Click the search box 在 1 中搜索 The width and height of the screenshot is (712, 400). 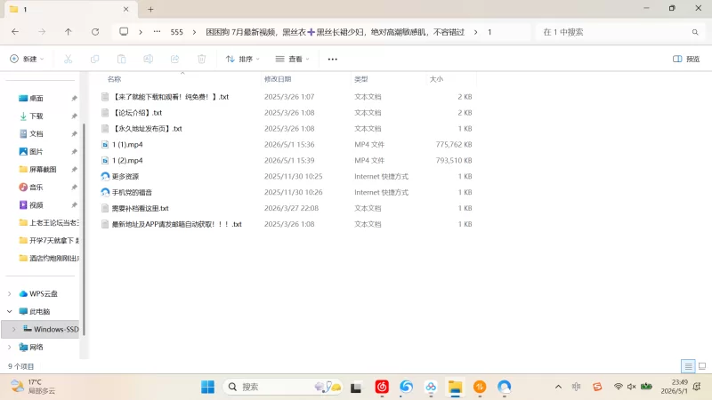coord(619,32)
